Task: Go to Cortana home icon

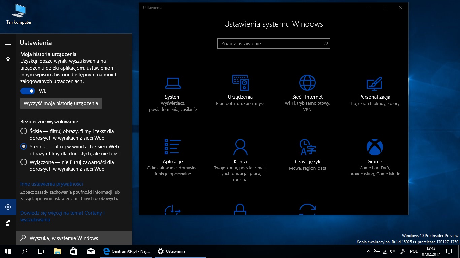Action: tap(8, 59)
